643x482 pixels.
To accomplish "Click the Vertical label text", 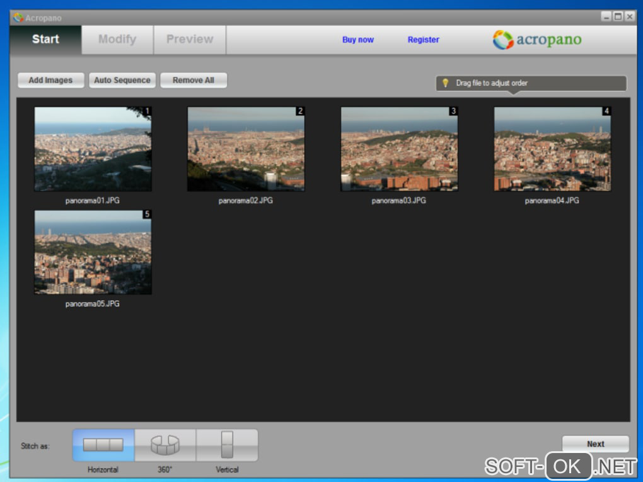I will coord(227,469).
